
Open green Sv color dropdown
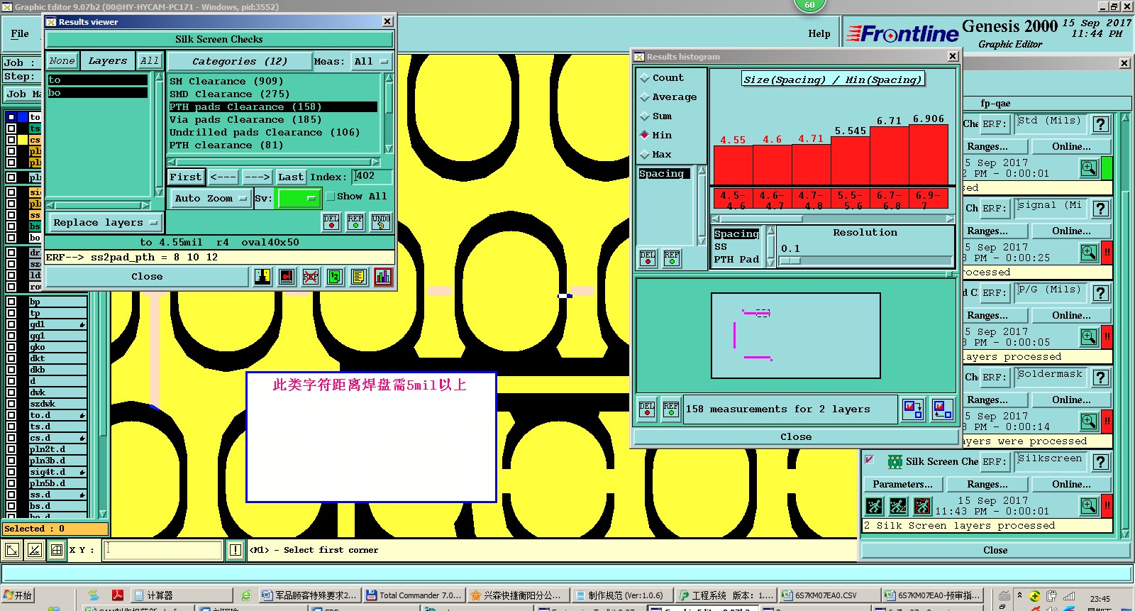(300, 199)
